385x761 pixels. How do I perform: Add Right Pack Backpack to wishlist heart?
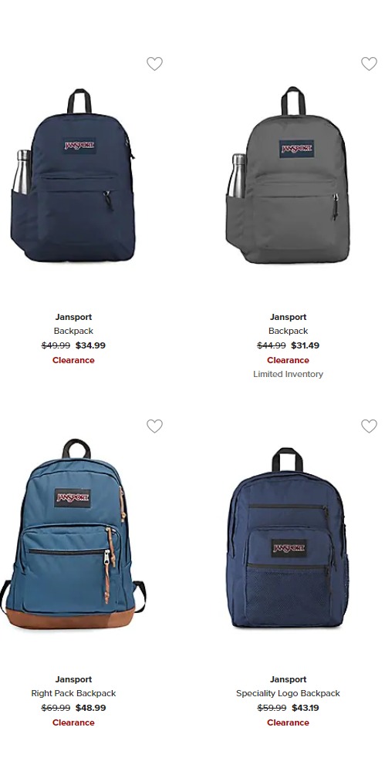154,426
